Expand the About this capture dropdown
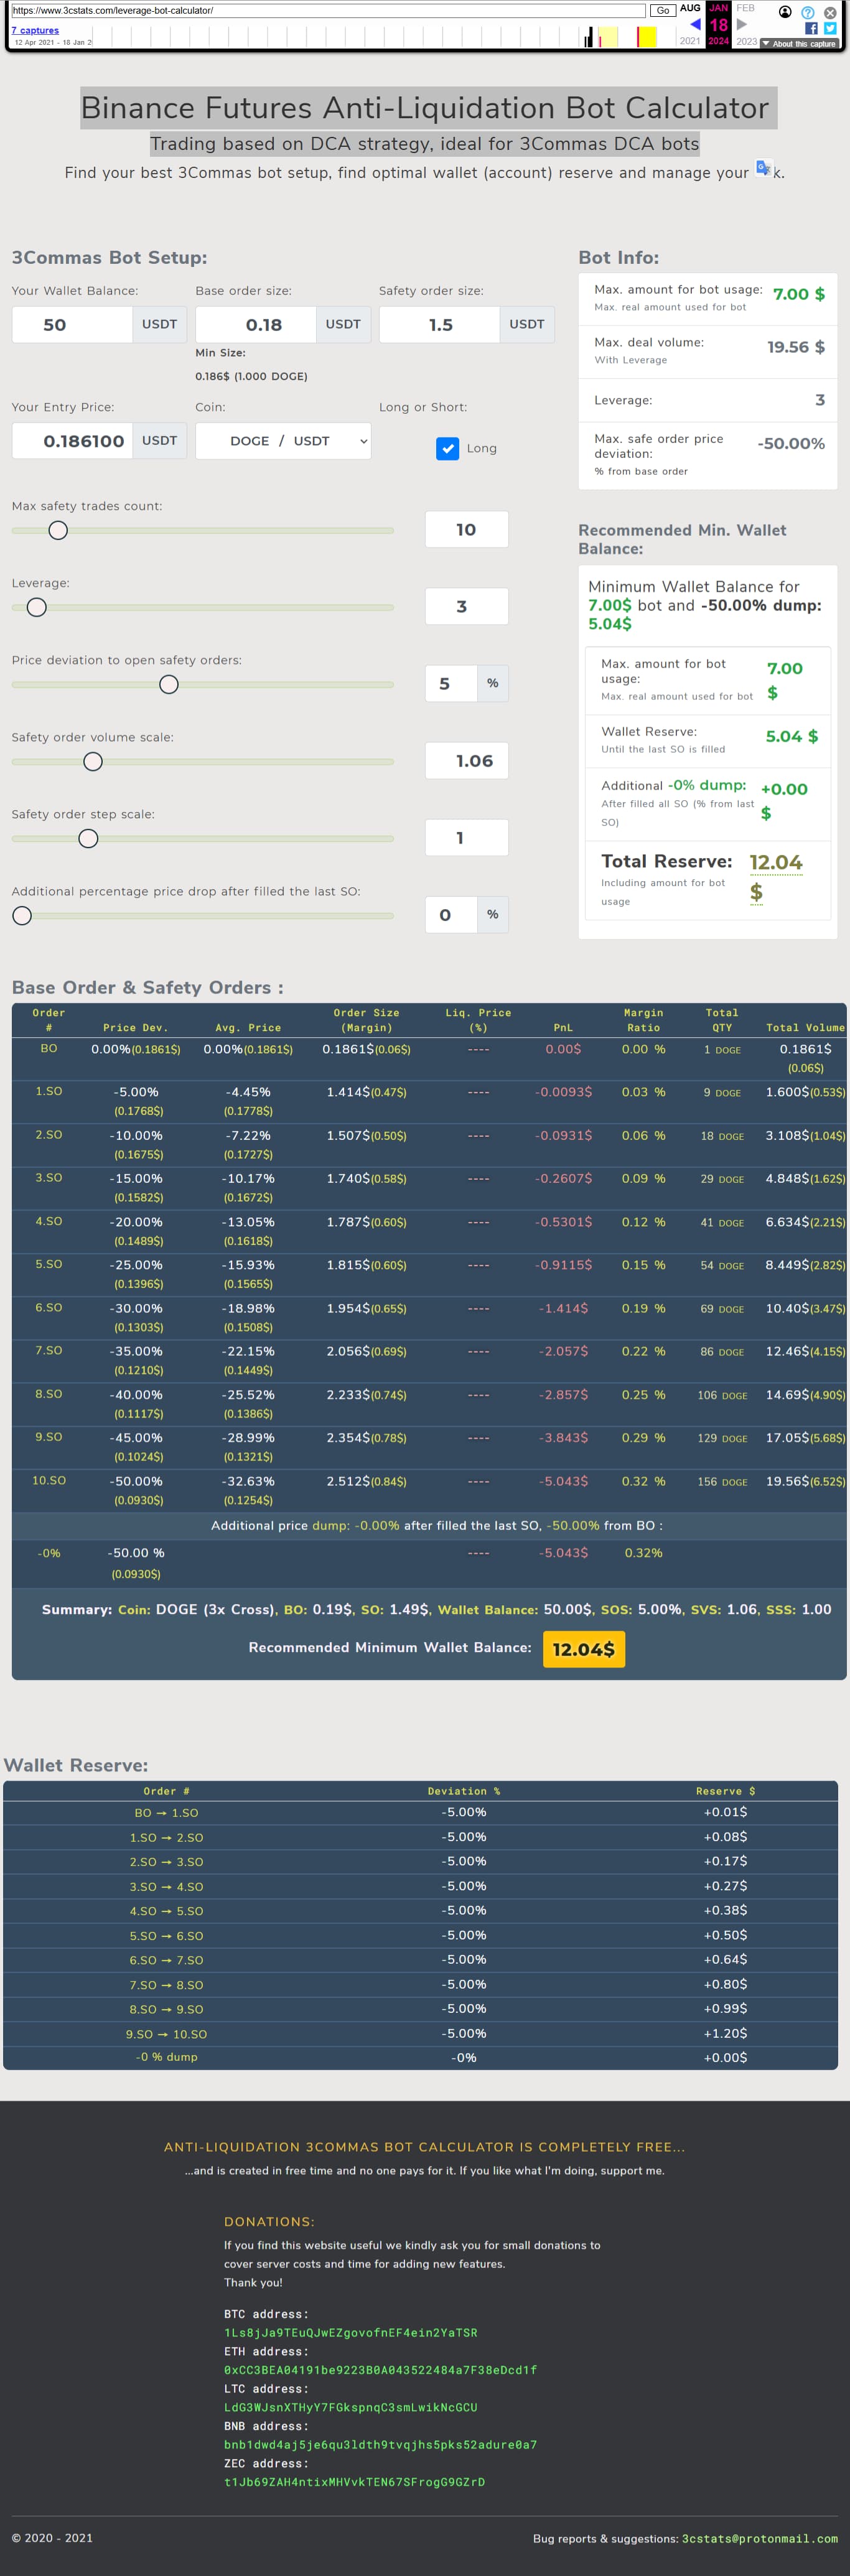Screen dimensions: 850x2576 (x=800, y=43)
